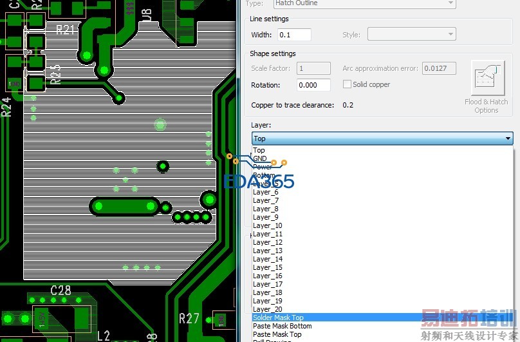Choose Layer_20 from the layer list
The height and width of the screenshot is (342, 520).
point(267,309)
